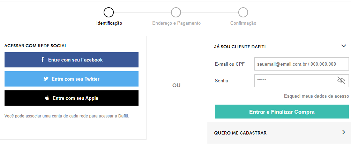Click the Apple logo icon
Screen dimensions: 351x155
point(47,98)
